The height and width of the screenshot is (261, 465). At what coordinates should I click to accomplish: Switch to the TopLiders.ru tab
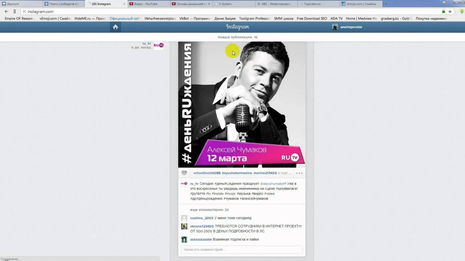point(319,4)
